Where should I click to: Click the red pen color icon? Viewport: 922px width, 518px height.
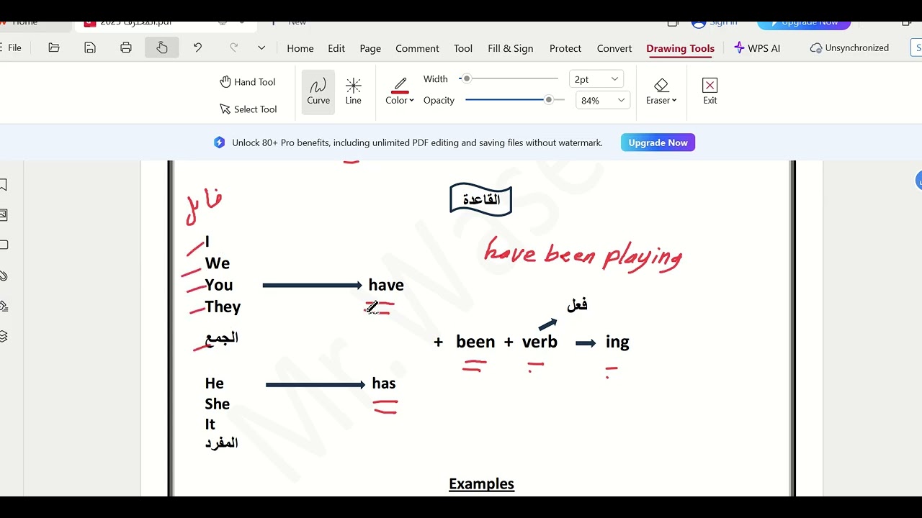[x=400, y=85]
